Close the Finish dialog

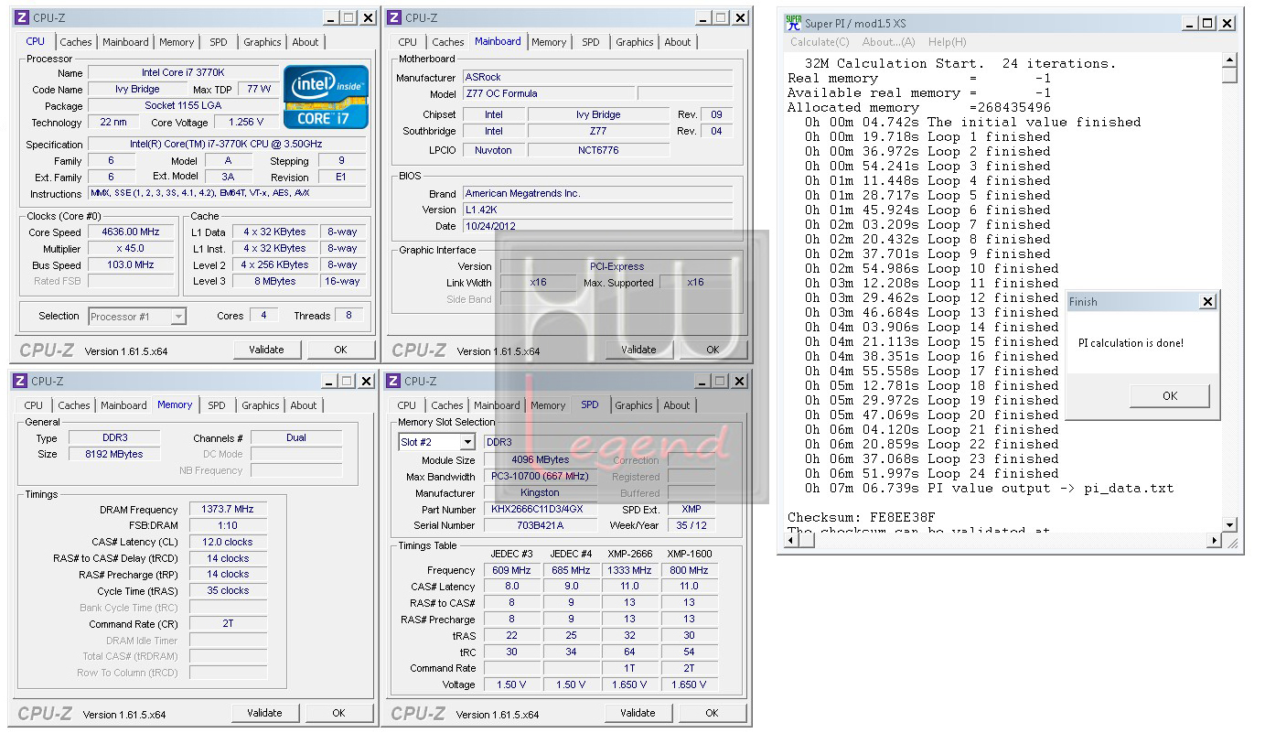[x=1207, y=302]
